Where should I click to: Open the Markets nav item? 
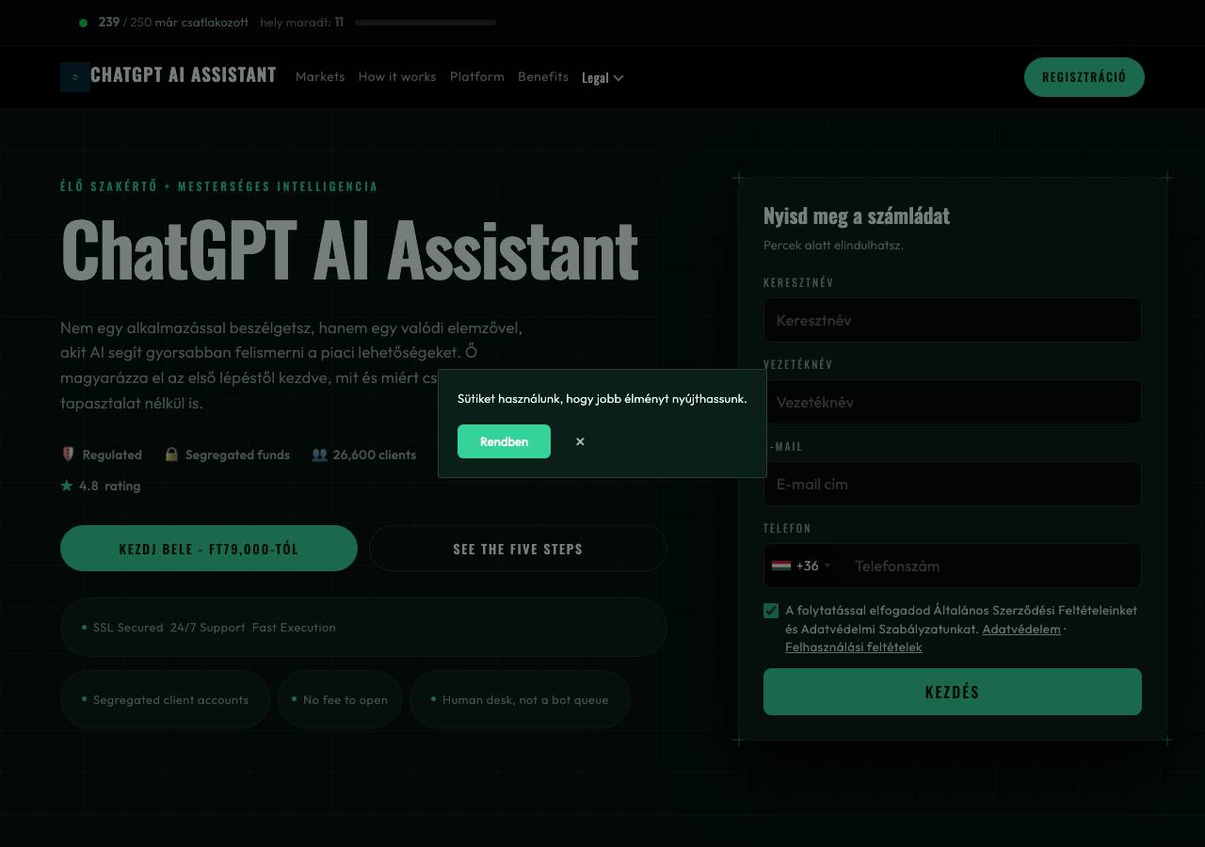pyautogui.click(x=320, y=77)
